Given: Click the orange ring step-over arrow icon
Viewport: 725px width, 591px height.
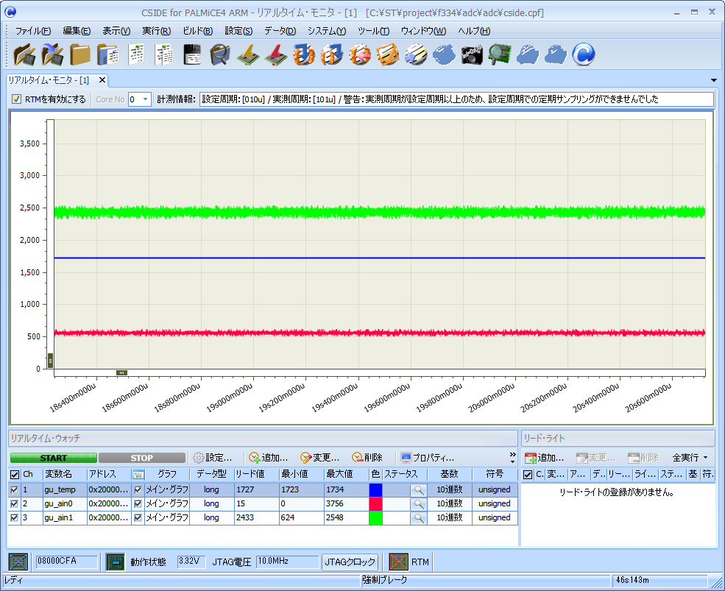Looking at the screenshot, I should (x=332, y=54).
